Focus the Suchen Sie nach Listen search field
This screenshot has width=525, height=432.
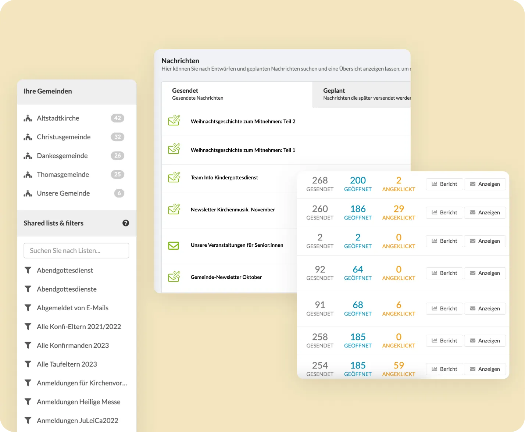(x=76, y=251)
